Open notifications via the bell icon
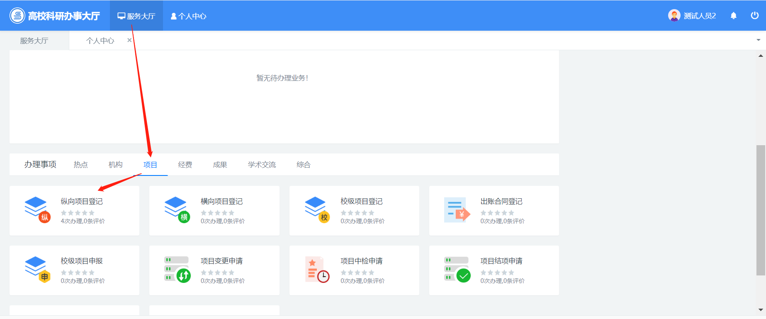This screenshot has width=766, height=319. [x=733, y=16]
